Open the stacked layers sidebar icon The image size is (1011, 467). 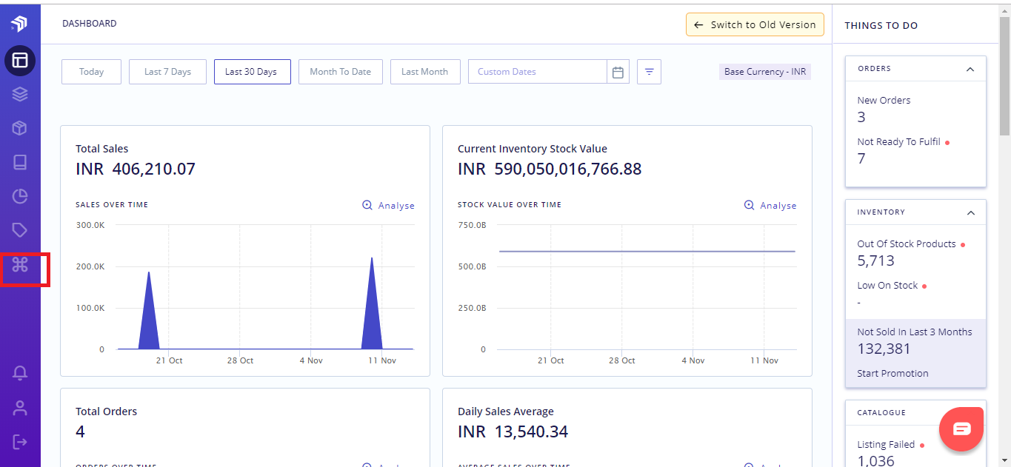point(20,94)
